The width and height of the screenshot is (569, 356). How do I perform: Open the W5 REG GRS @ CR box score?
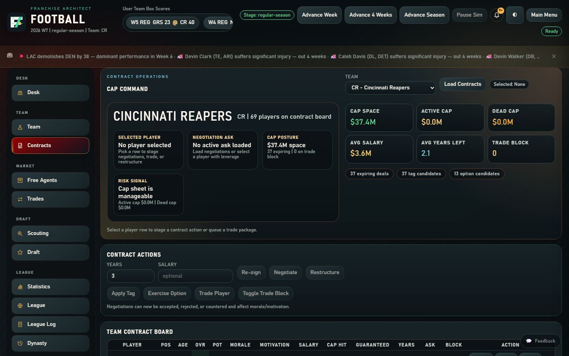163,23
